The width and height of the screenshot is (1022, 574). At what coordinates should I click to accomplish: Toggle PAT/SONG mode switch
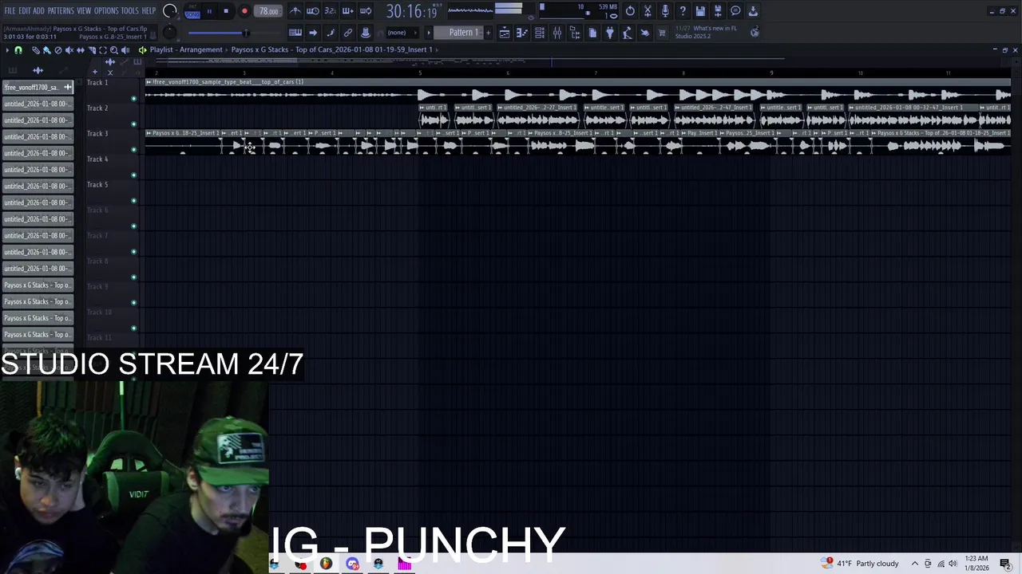click(x=192, y=11)
